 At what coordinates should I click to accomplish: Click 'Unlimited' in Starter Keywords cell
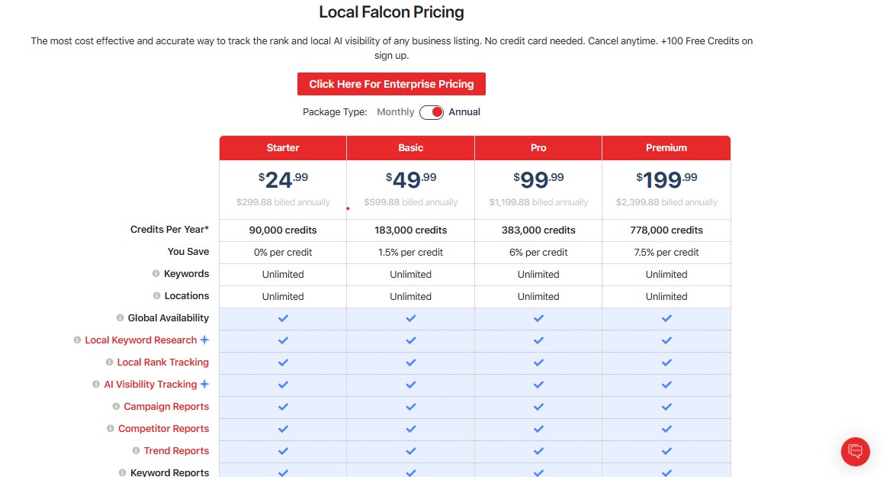pyautogui.click(x=283, y=275)
